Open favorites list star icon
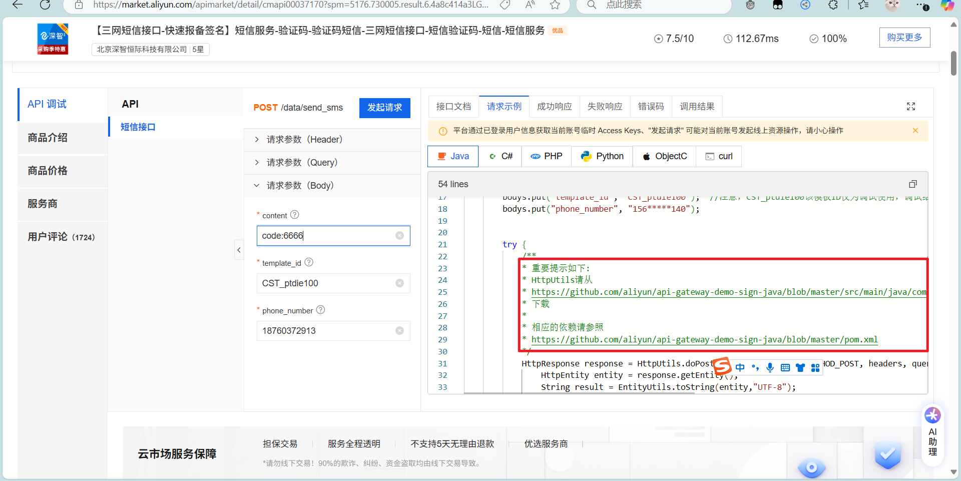 (x=863, y=5)
